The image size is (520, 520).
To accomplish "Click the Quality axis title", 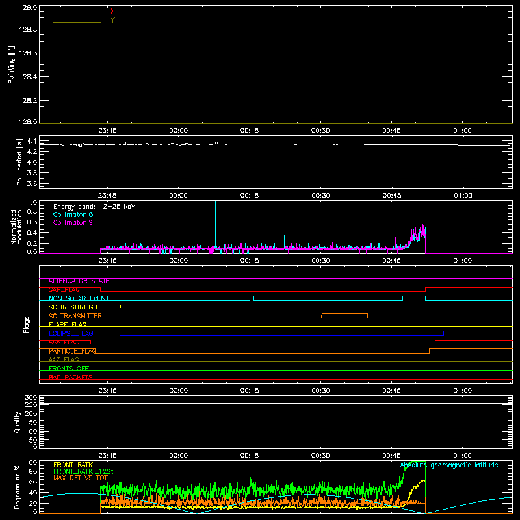I will 18,422.
